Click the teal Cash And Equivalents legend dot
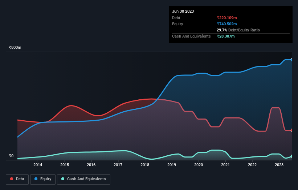Image resolution: width=298 pixels, height=190 pixels. 63,179
